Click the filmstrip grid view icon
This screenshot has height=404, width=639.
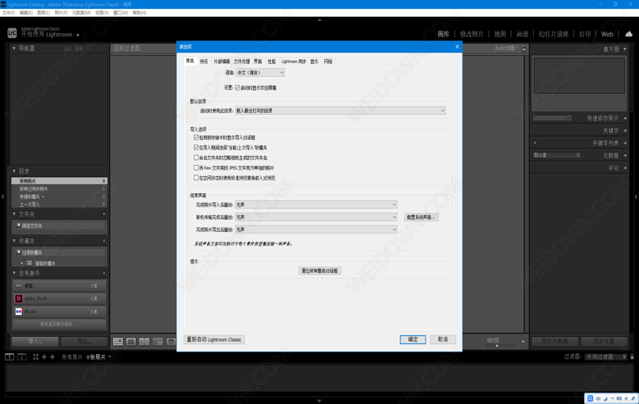click(36, 357)
